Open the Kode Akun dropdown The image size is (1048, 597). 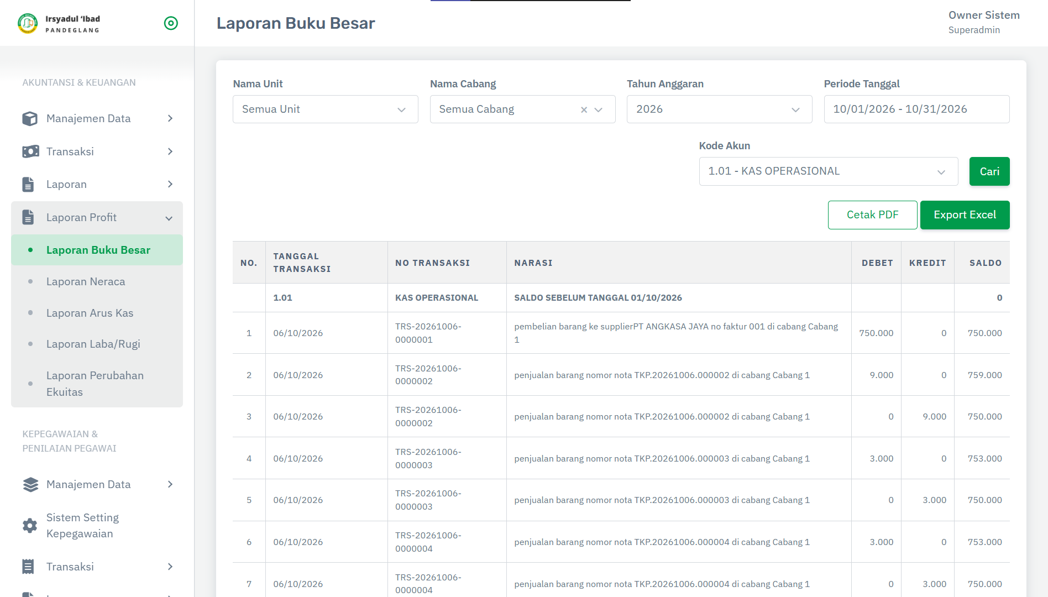pos(829,171)
